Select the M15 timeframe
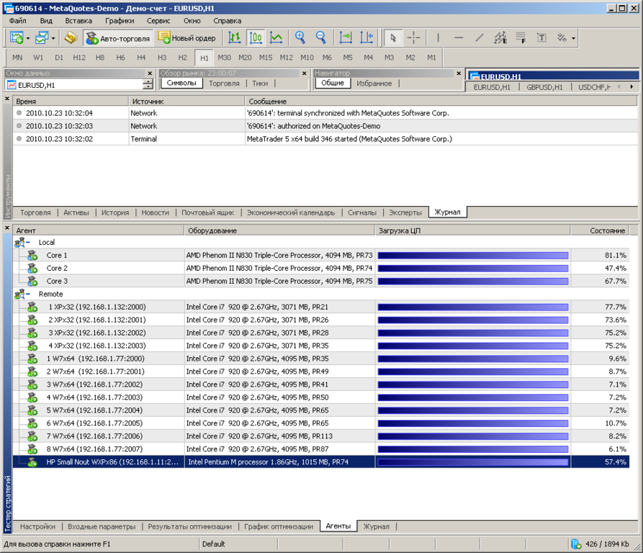This screenshot has width=643, height=553. (x=266, y=58)
